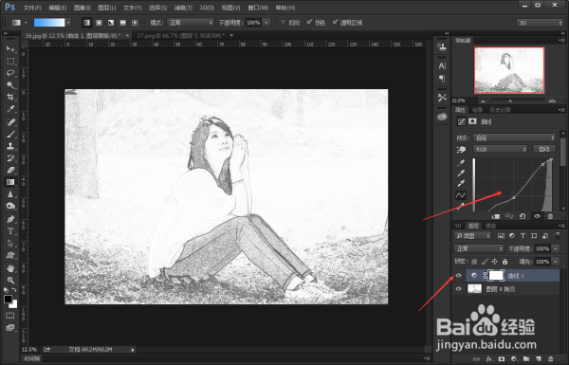Viewport: 569px width, 365px height.
Task: Select the History Brush tool
Action: 10,158
